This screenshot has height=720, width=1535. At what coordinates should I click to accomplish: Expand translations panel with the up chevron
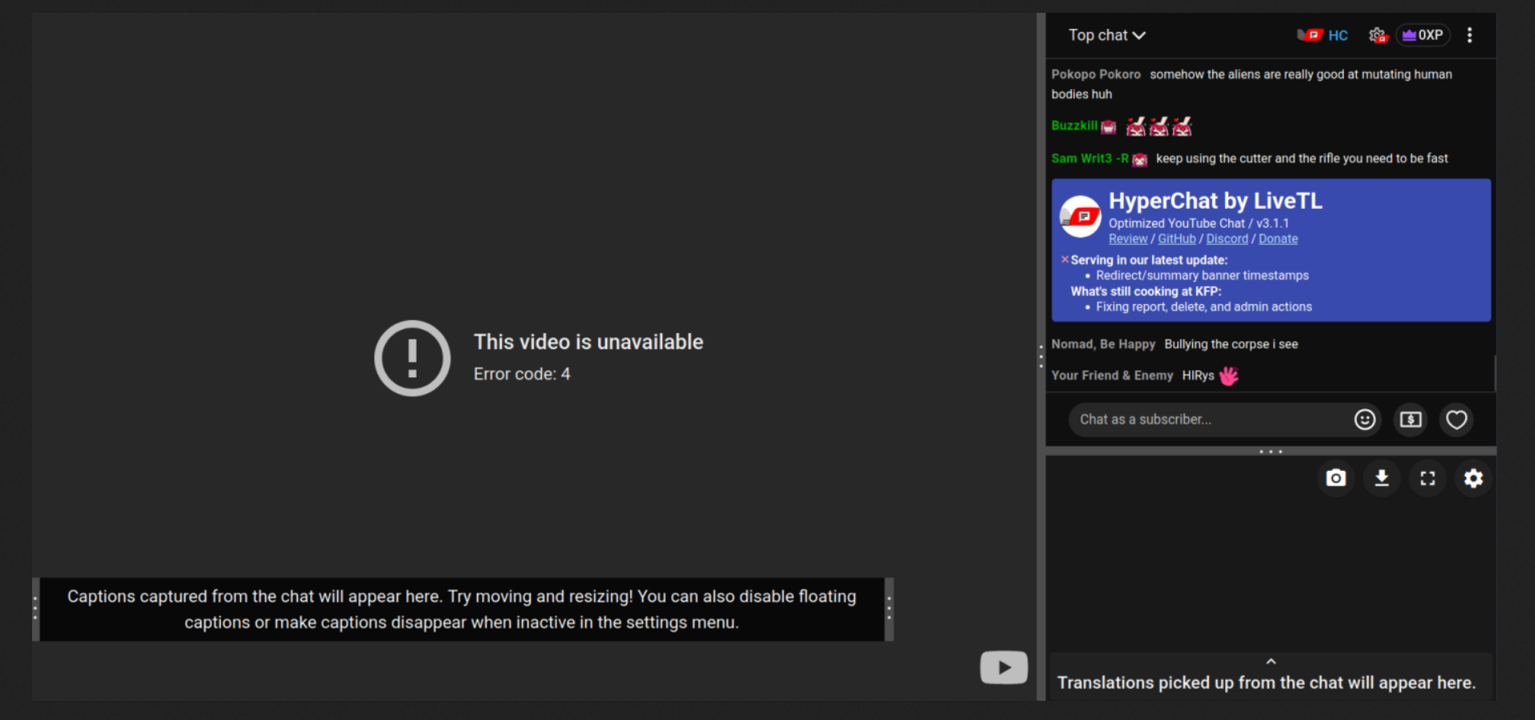tap(1271, 661)
